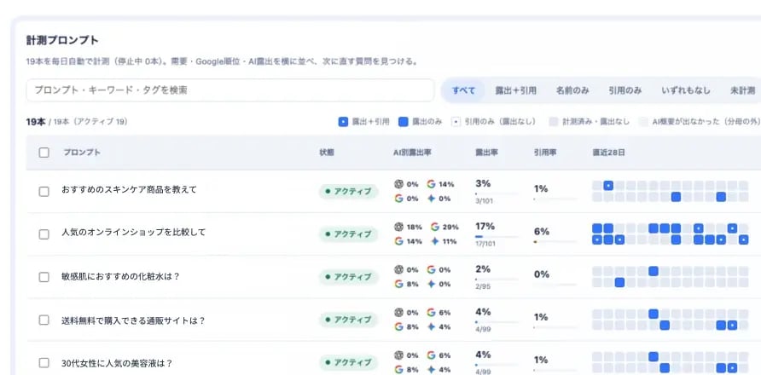Click ChatGPT icon in 敏感肌 row

coord(399,269)
